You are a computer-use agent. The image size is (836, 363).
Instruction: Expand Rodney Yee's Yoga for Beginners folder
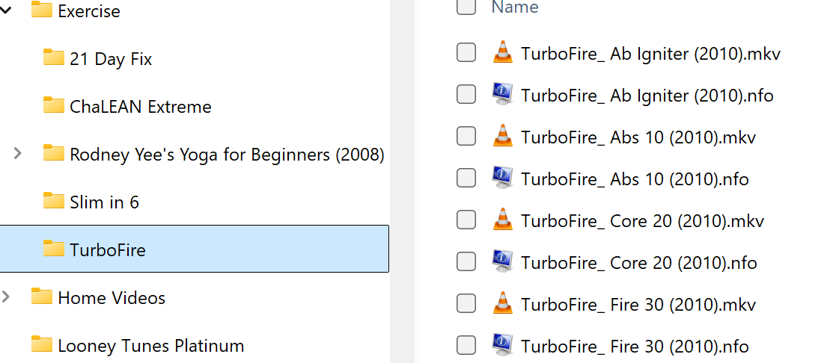pyautogui.click(x=18, y=154)
